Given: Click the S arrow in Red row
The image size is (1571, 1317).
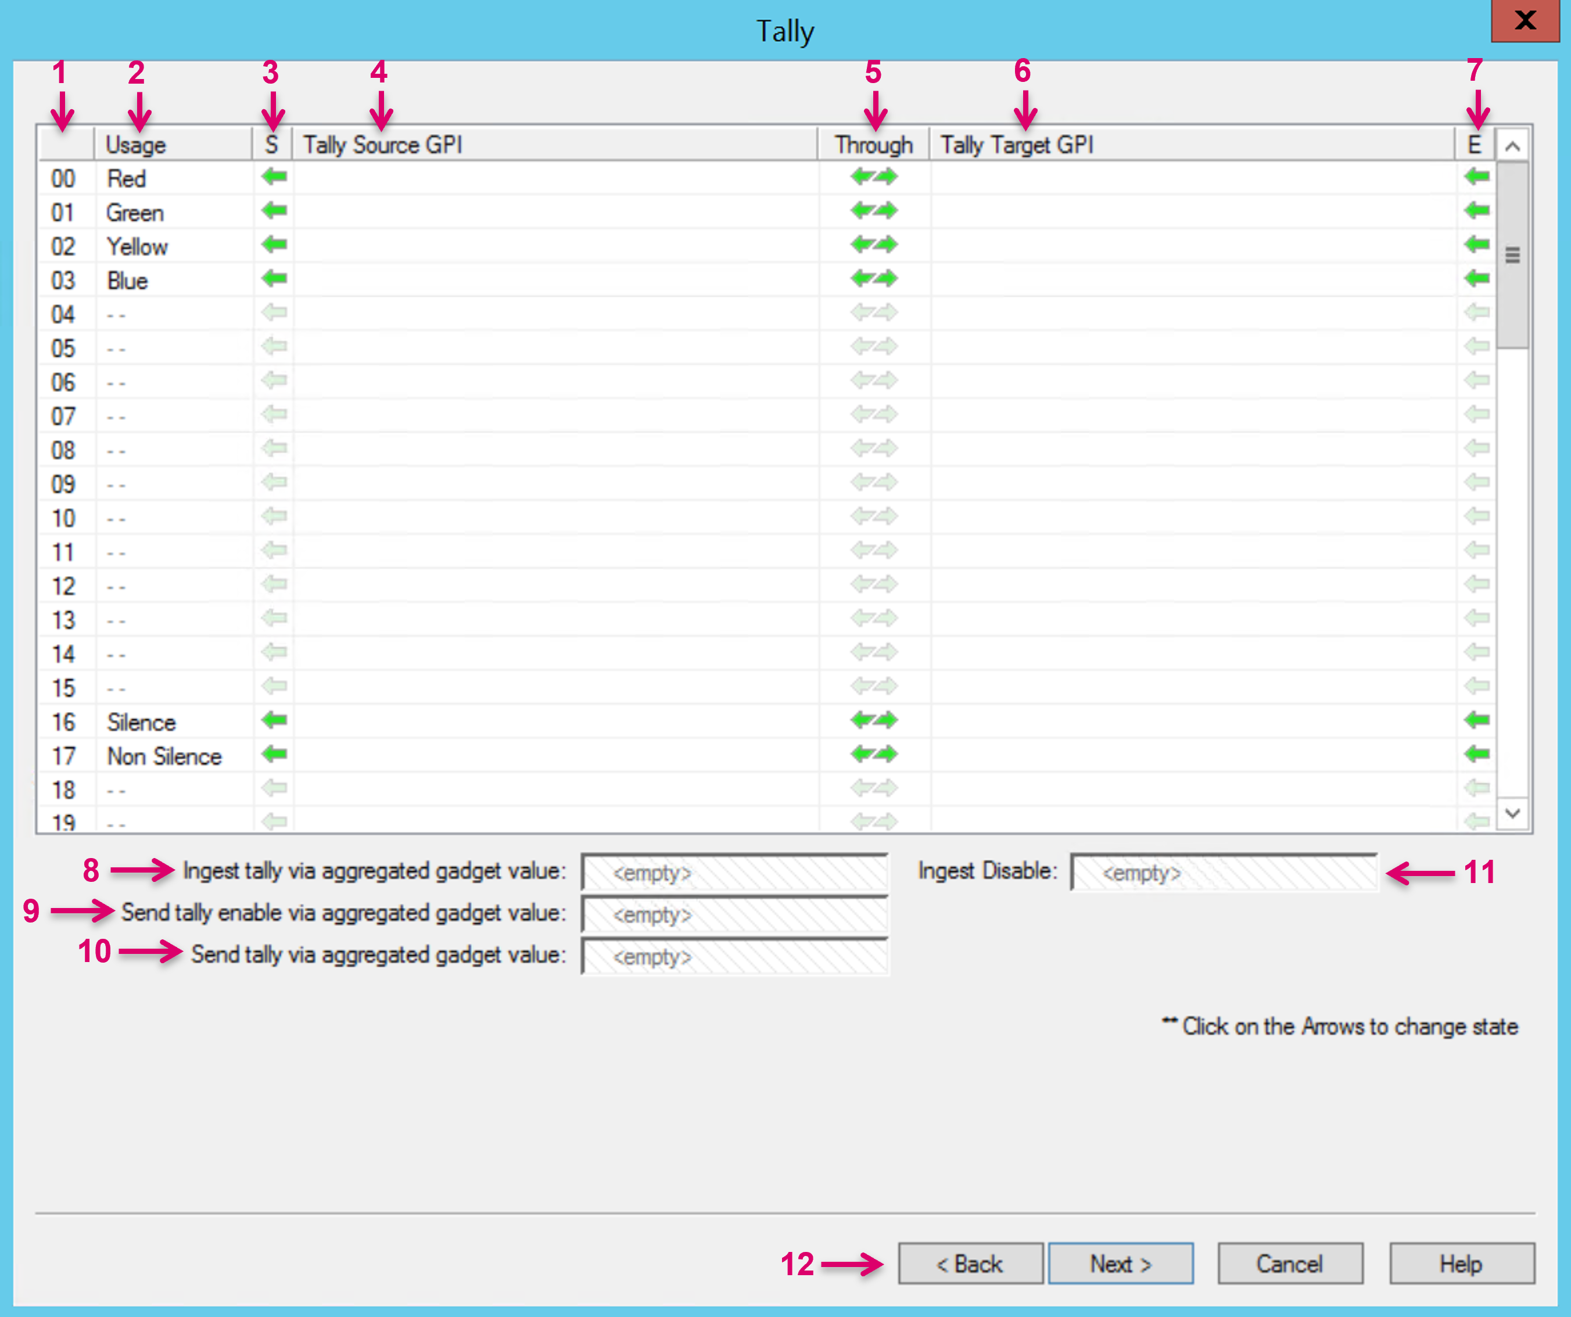Looking at the screenshot, I should 275,177.
